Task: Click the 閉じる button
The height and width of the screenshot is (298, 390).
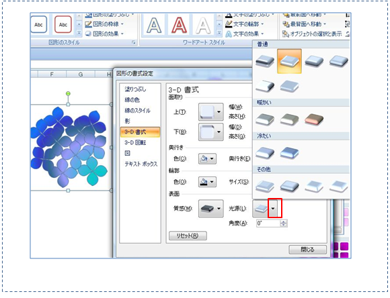Action: tap(308, 249)
